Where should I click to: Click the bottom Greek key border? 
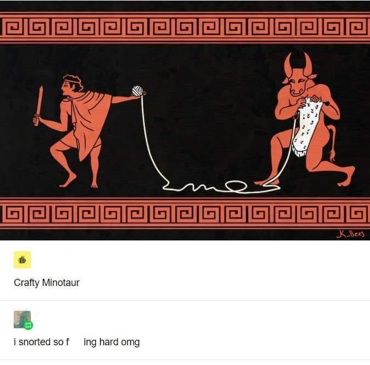coord(185,214)
